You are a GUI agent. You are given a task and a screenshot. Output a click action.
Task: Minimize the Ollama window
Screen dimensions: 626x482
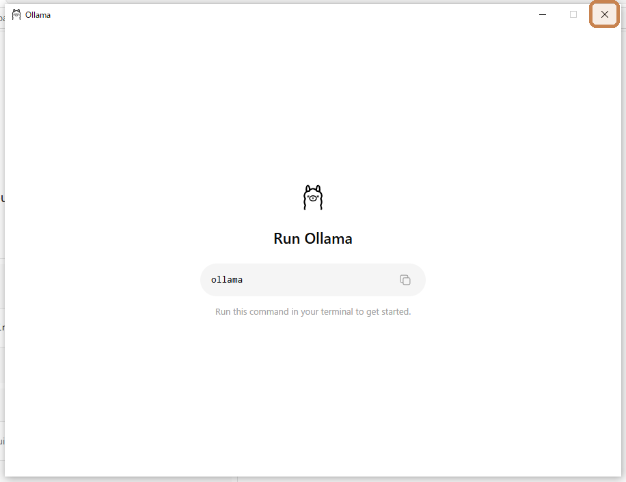pyautogui.click(x=543, y=15)
